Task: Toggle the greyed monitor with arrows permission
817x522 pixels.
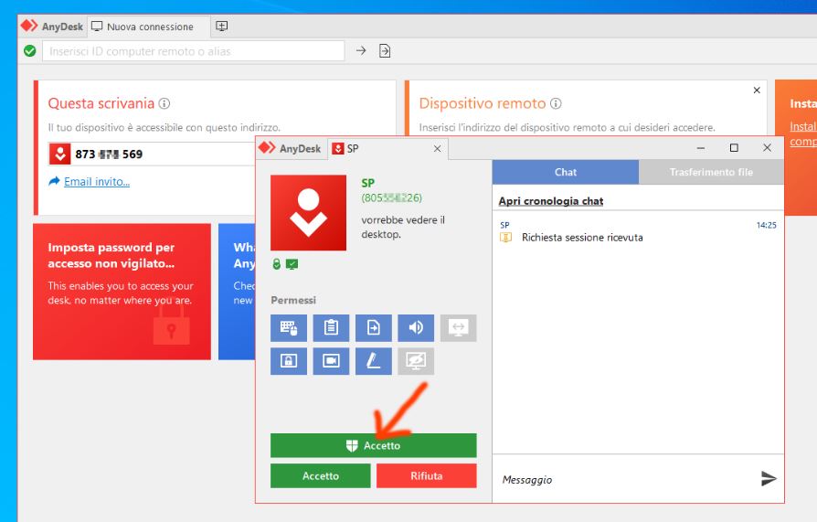Action: tap(458, 328)
